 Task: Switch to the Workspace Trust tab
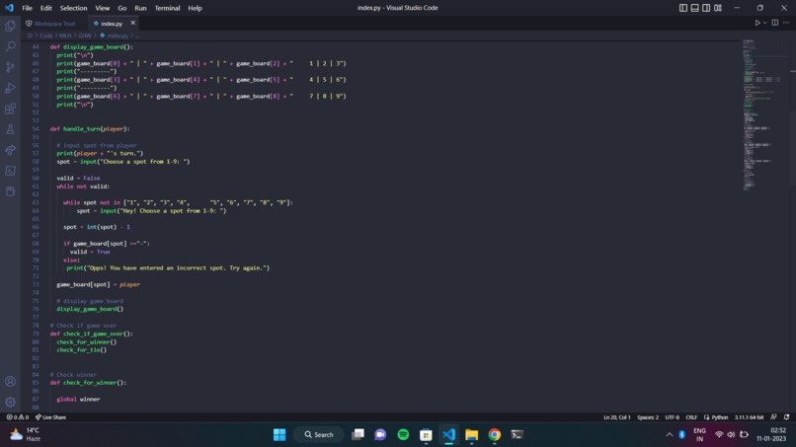50,24
